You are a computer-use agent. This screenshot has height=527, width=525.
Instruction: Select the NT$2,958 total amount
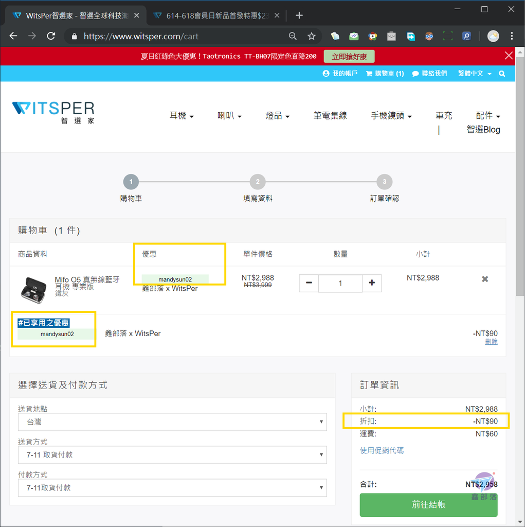point(481,484)
